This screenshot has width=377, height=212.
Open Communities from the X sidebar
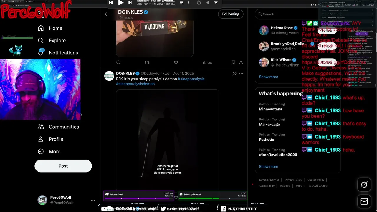point(58,127)
